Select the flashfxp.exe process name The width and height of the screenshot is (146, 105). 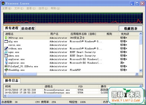16,70
